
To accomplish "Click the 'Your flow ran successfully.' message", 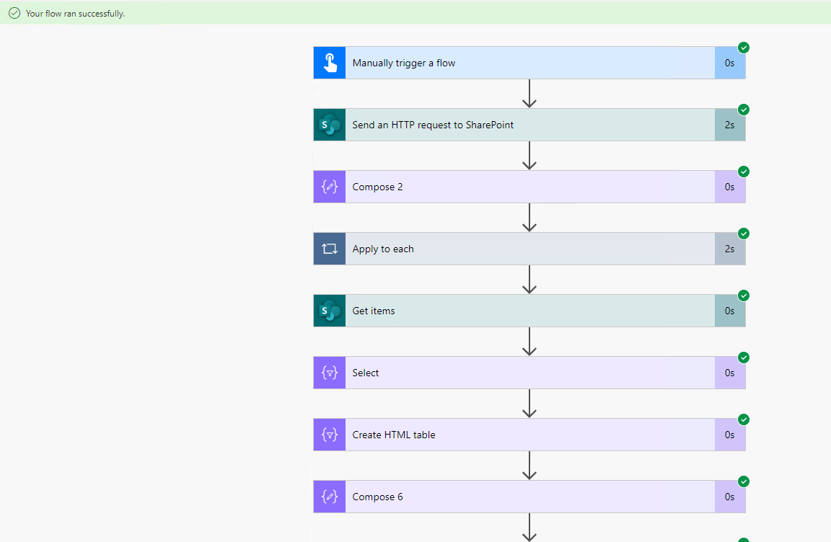I will tap(75, 14).
